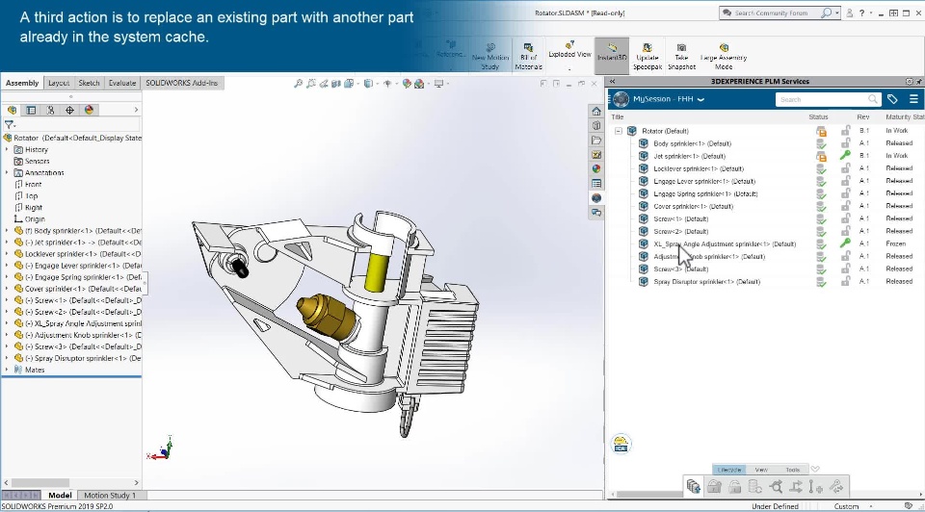Click the Search field in MySession panel
The height and width of the screenshot is (512, 925).
pos(828,99)
